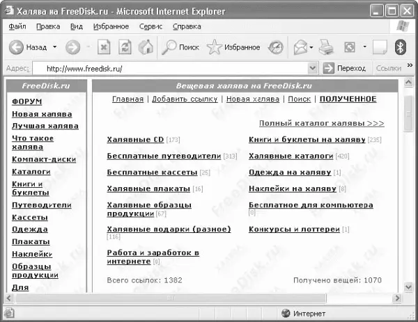Open the Сервис menu
The height and width of the screenshot is (322, 418).
coord(150,26)
